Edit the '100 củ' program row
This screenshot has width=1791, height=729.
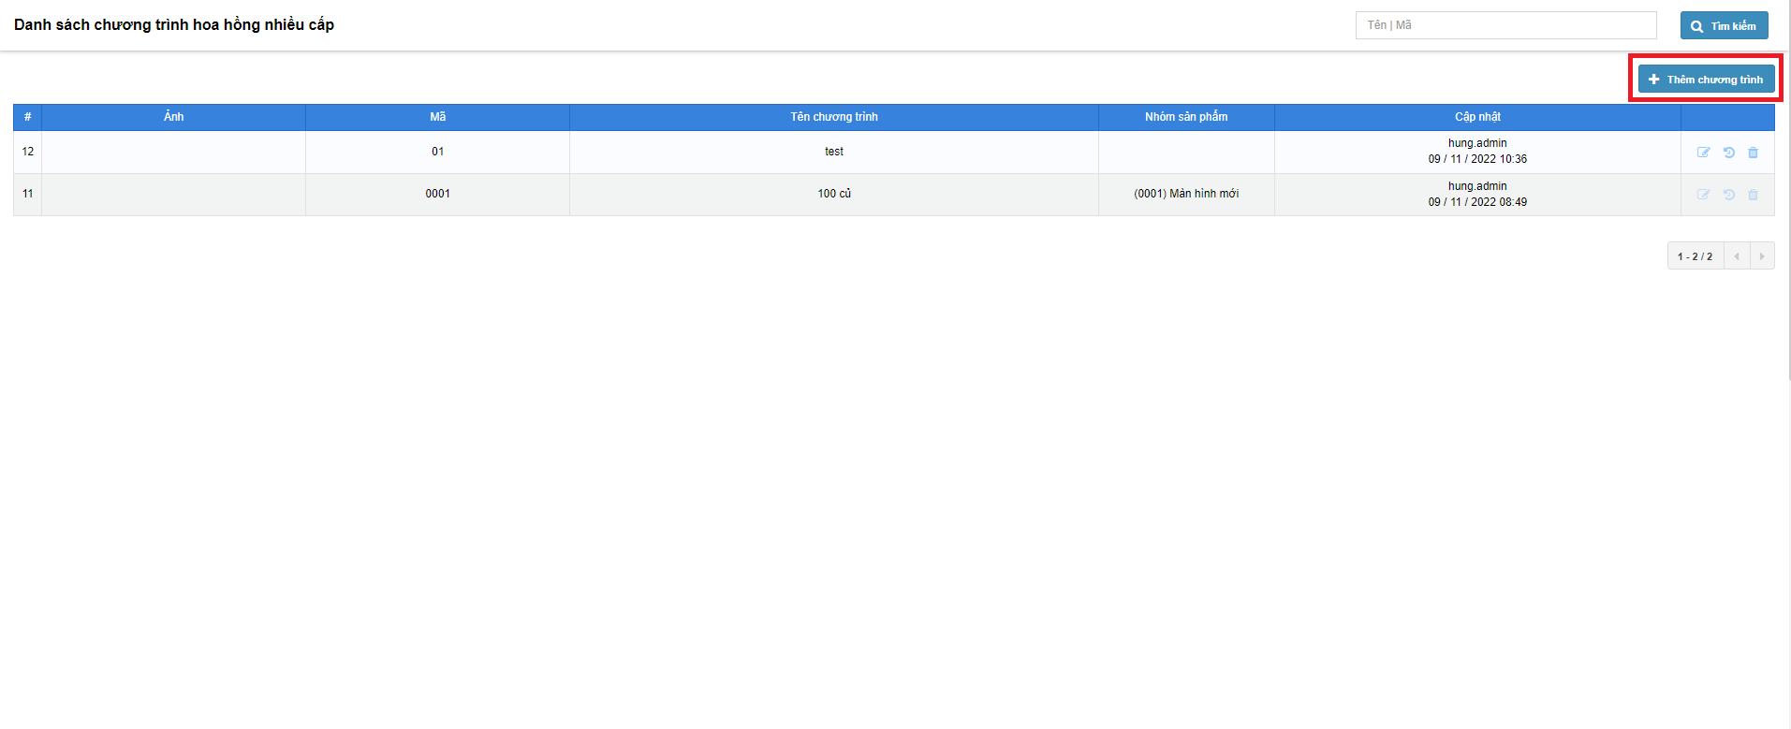point(1703,195)
